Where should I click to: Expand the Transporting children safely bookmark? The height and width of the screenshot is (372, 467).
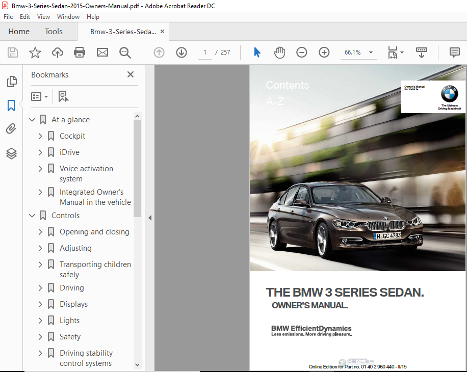click(40, 264)
